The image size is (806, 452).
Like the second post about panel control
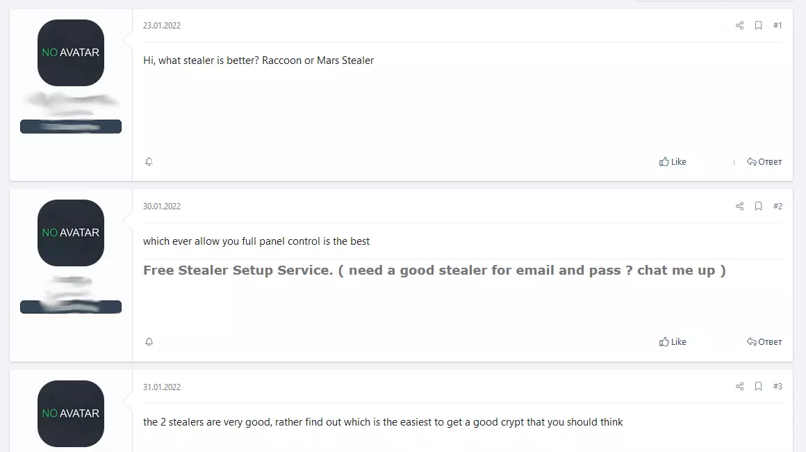pyautogui.click(x=673, y=341)
